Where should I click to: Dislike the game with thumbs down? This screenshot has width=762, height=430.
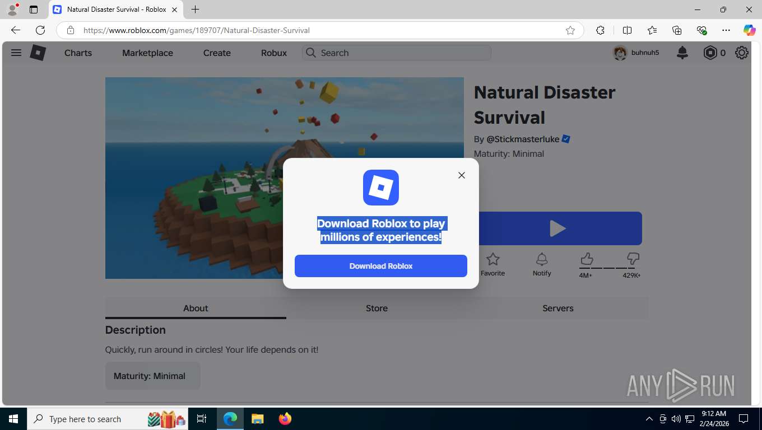633,259
